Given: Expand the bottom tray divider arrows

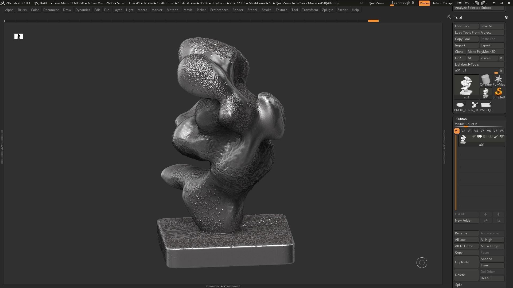Looking at the screenshot, I should pos(223,286).
